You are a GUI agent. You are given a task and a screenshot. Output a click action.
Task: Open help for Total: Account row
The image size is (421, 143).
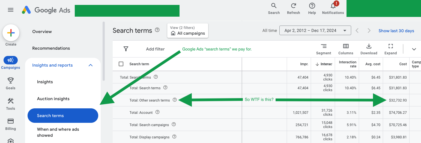(157, 112)
